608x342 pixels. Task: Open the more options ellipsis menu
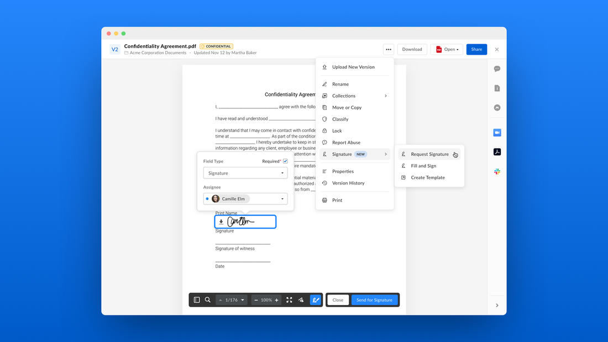point(388,49)
